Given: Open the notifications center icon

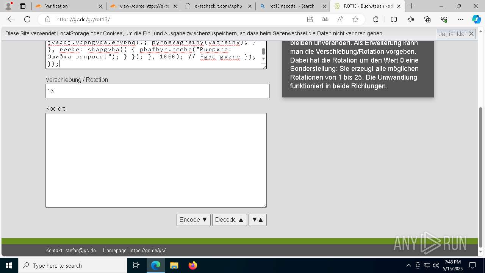Looking at the screenshot, I should 472,265.
